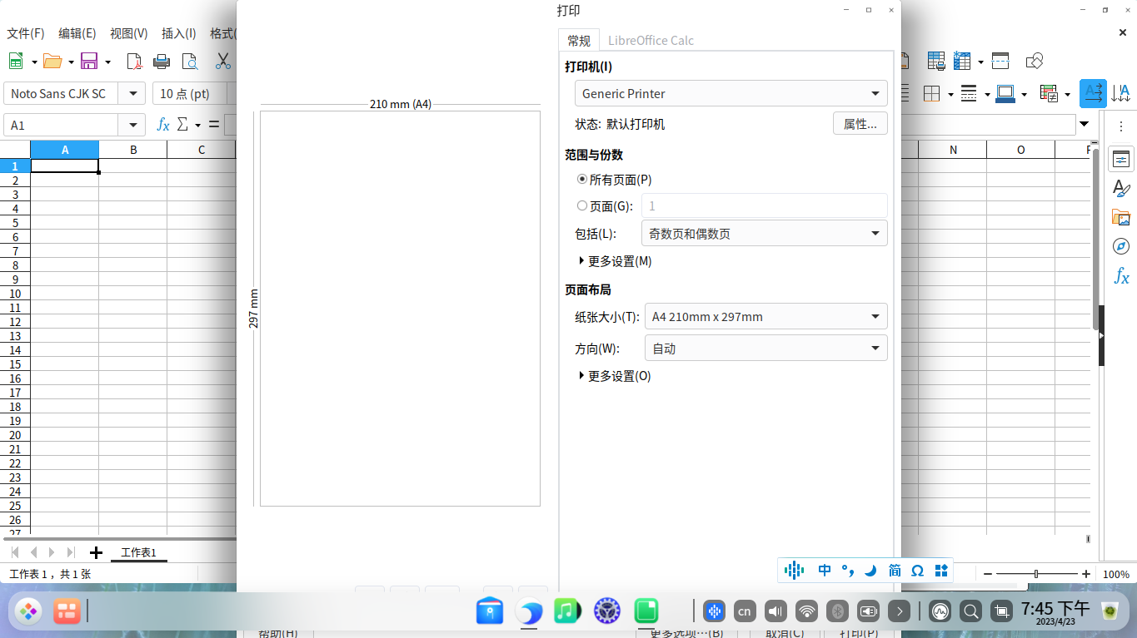Click the purple save icon in Calc toolbar
This screenshot has width=1137, height=638.
click(x=89, y=61)
